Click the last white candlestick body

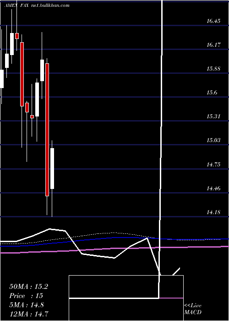[52, 168]
